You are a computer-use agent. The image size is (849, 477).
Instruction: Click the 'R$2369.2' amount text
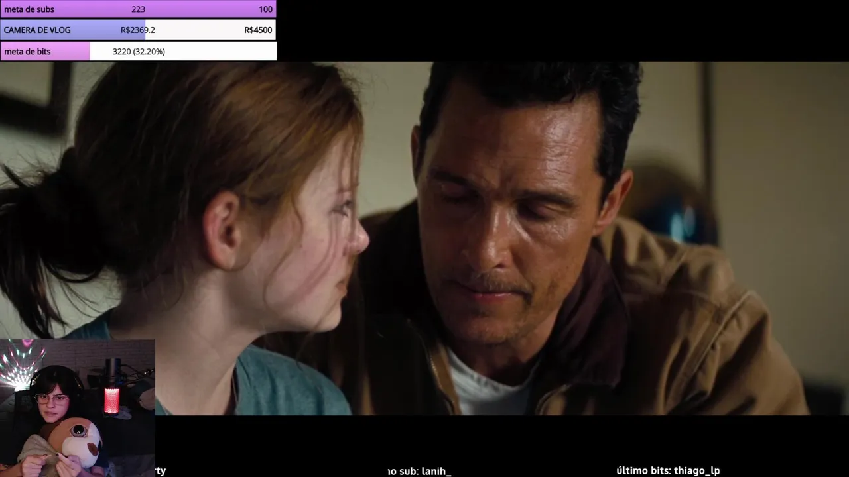click(x=138, y=30)
